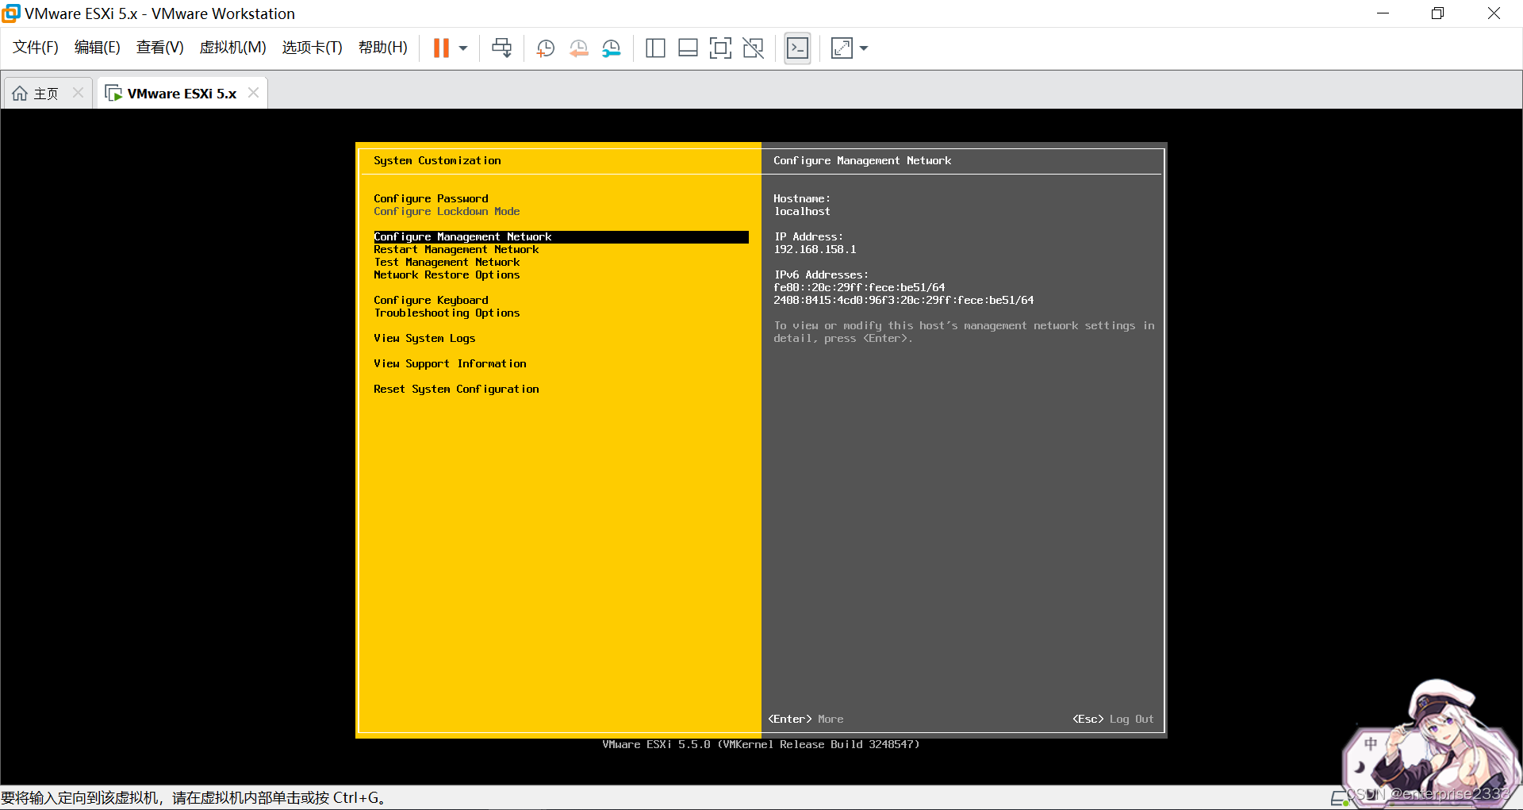Open the 文件(F) menu
This screenshot has width=1523, height=810.
pyautogui.click(x=35, y=48)
